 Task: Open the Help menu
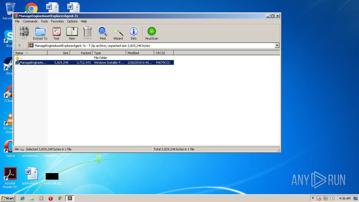[84, 21]
